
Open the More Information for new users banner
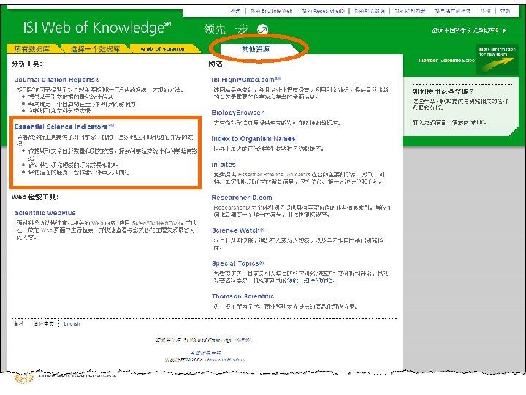[x=498, y=59]
